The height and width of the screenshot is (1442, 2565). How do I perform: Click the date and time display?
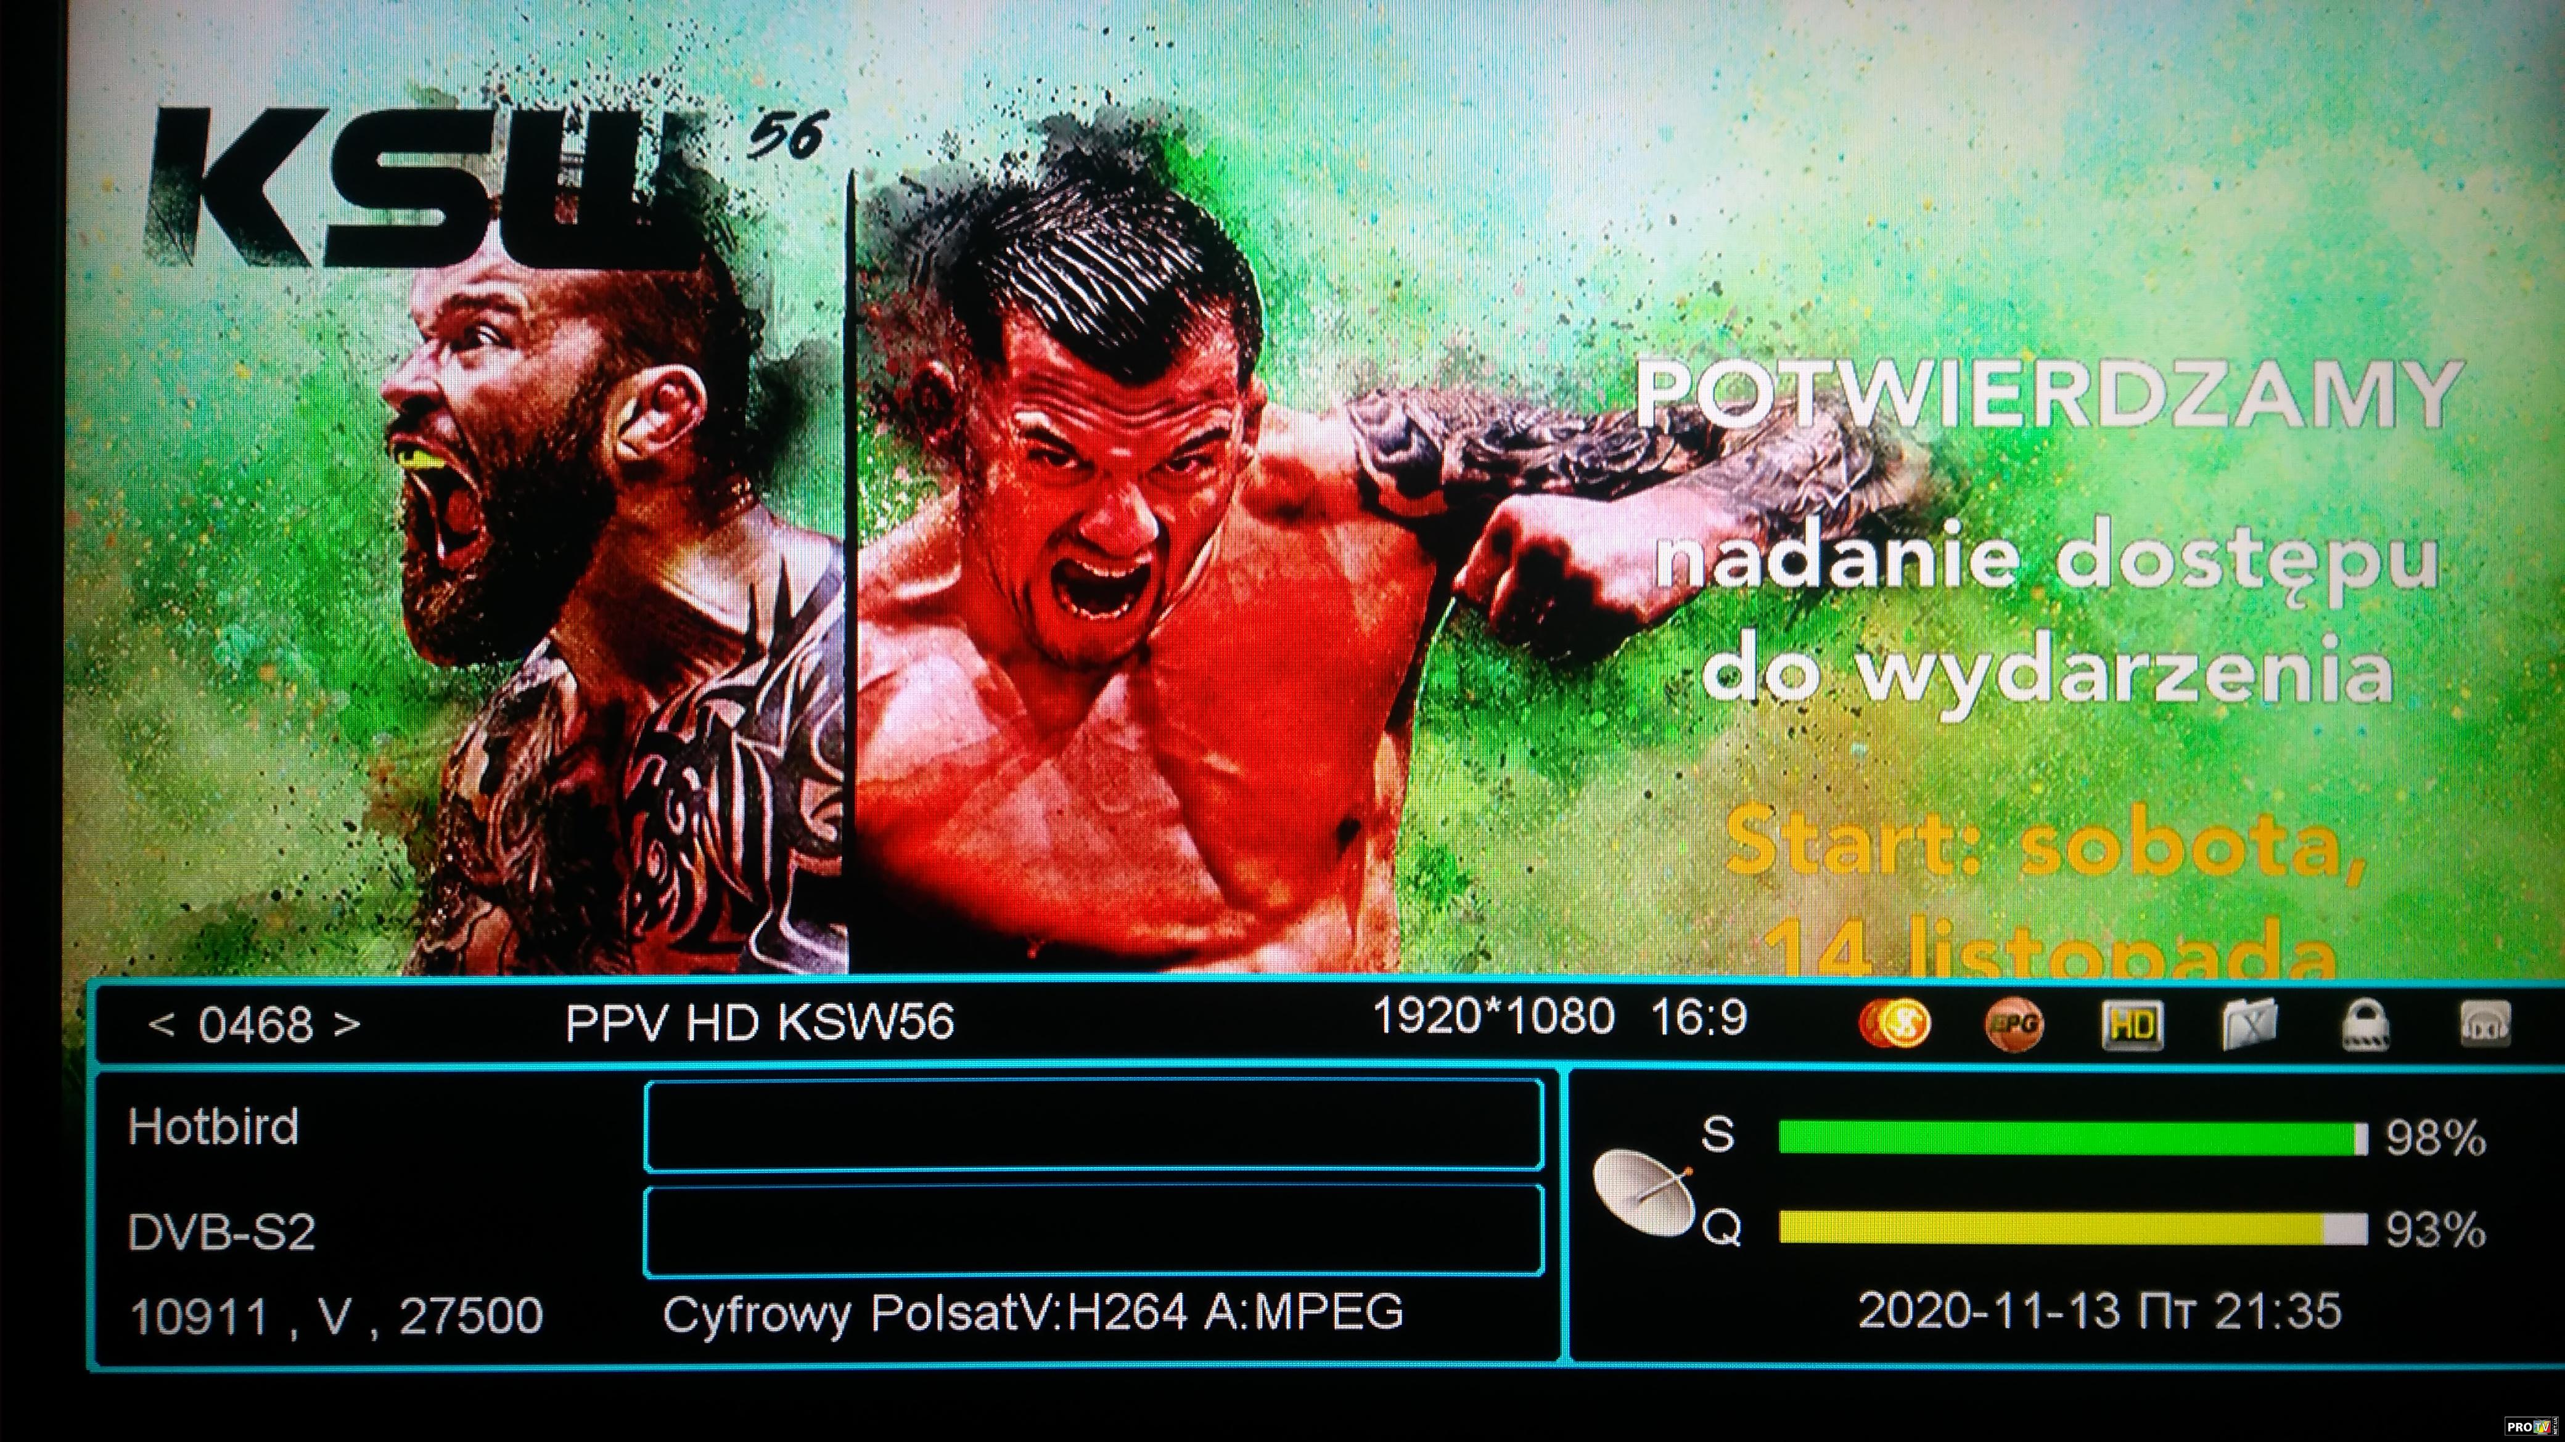[2099, 1311]
